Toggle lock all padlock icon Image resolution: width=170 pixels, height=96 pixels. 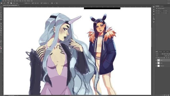click(164, 58)
